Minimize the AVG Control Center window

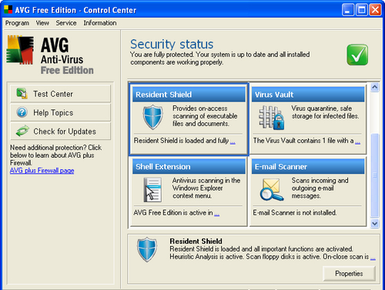point(348,10)
